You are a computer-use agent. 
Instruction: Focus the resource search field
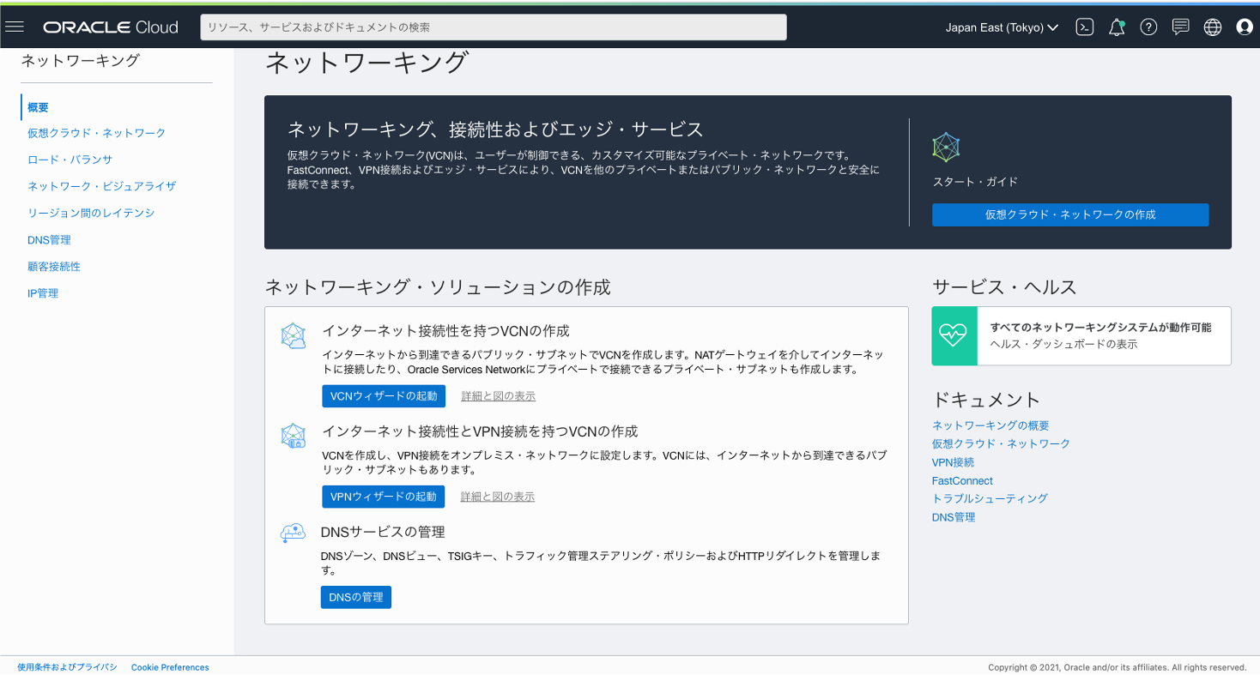point(494,27)
